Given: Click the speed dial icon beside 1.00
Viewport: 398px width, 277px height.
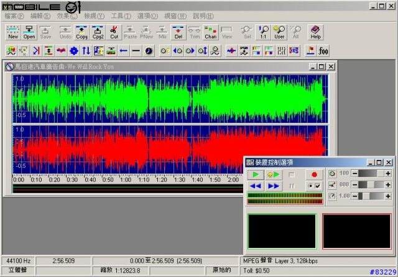Looking at the screenshot, I should click(332, 196).
